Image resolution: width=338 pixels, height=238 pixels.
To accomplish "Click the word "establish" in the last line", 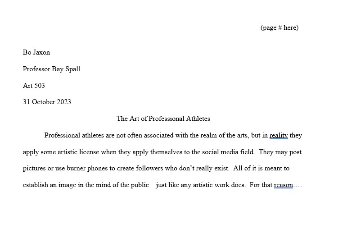I will point(36,185).
